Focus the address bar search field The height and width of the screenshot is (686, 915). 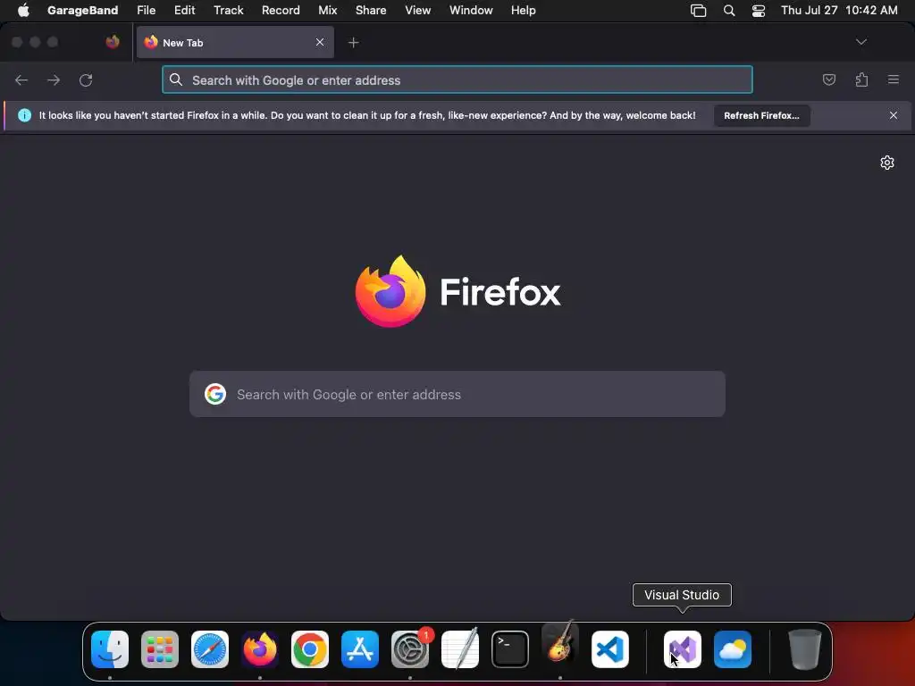pyautogui.click(x=457, y=79)
